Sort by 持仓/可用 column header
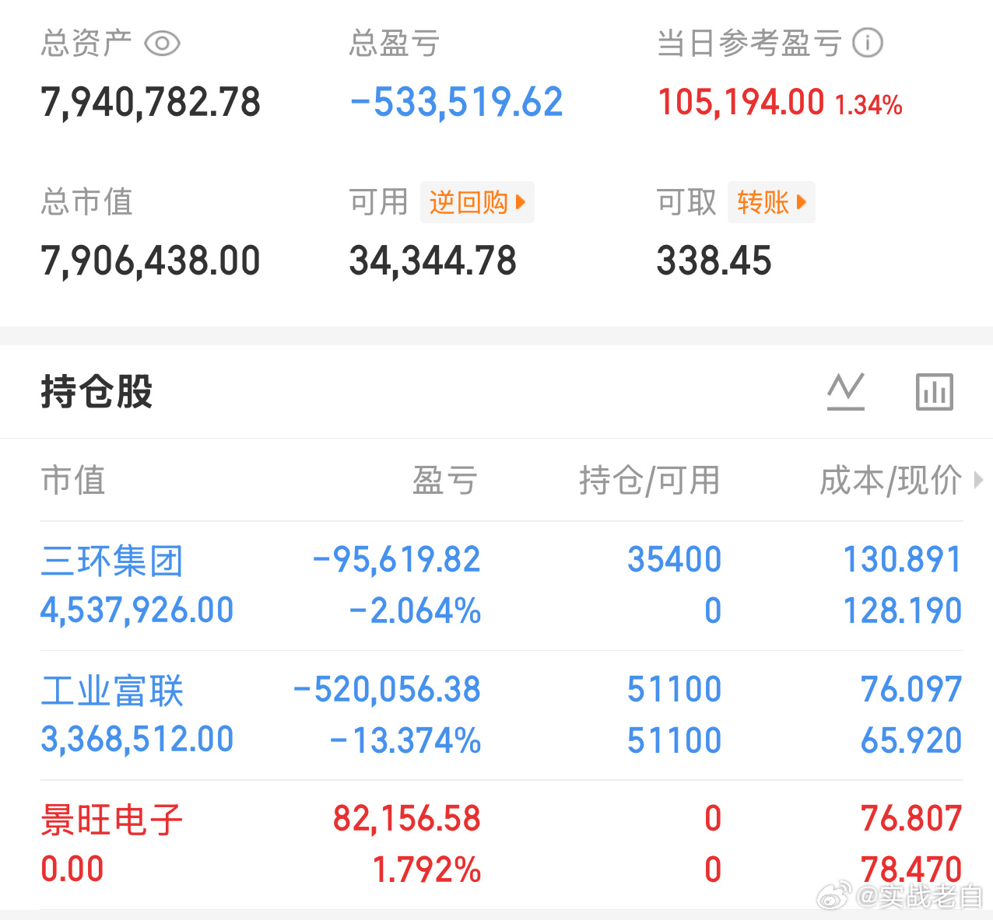Image resolution: width=993 pixels, height=920 pixels. [650, 480]
